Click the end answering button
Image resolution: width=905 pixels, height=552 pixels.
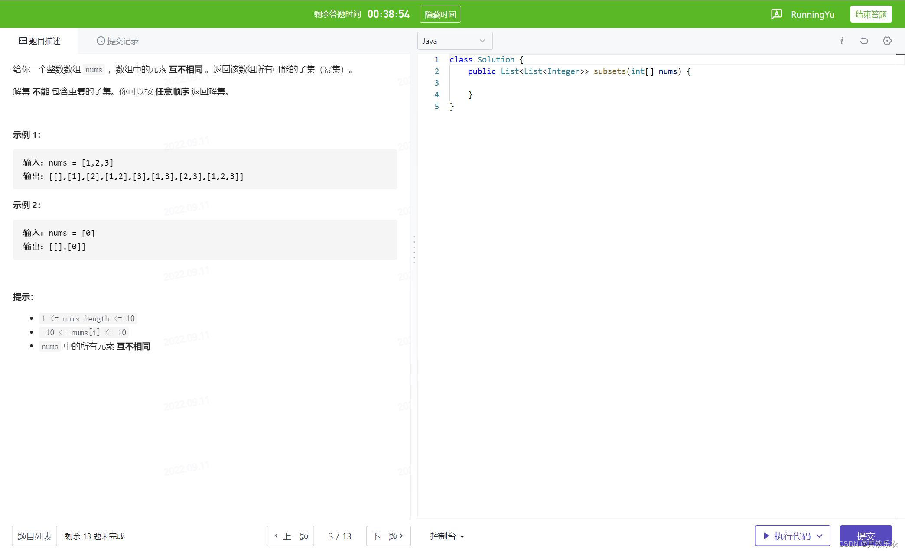(x=870, y=14)
